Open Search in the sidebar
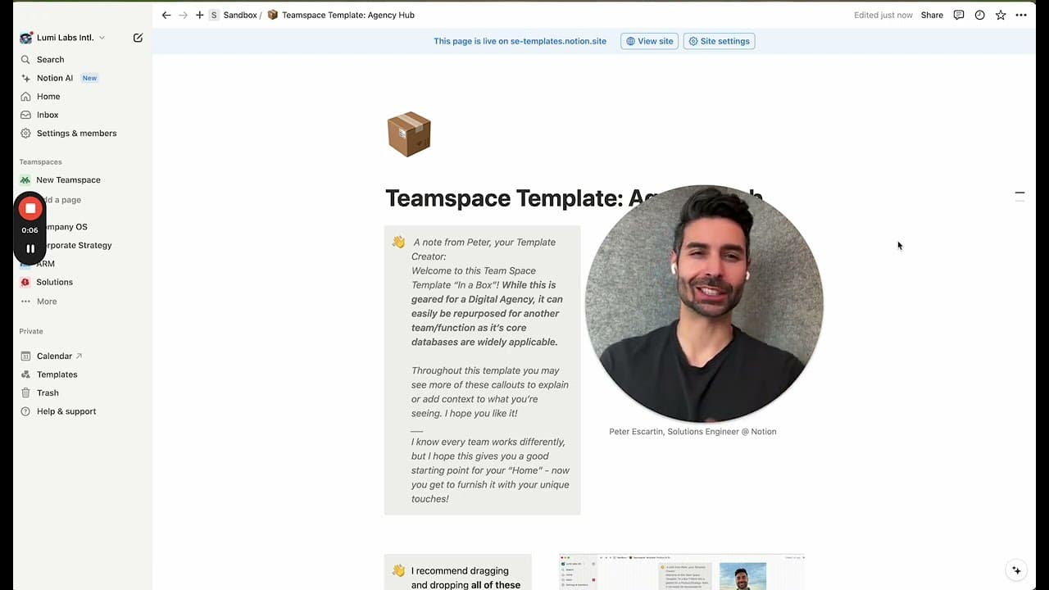The width and height of the screenshot is (1049, 590). click(50, 60)
